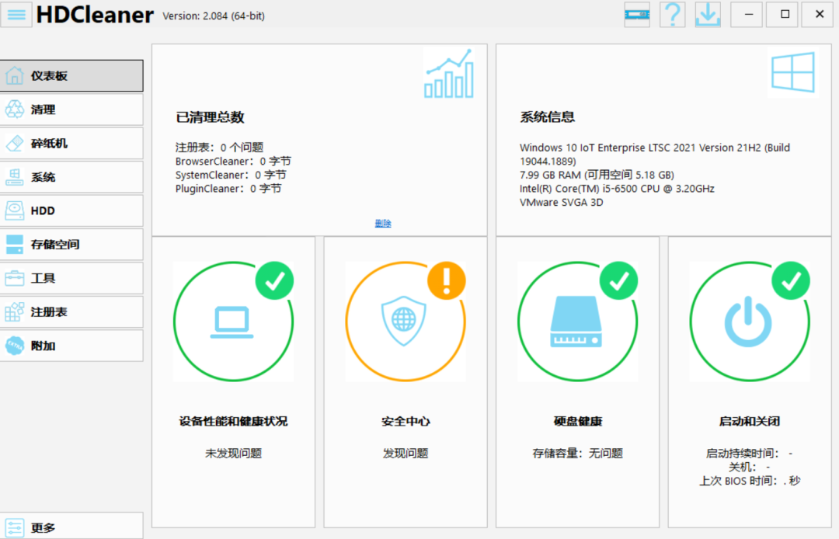The width and height of the screenshot is (839, 539).
Task: Click green checkmark on 启动和关闭 card
Action: (x=791, y=280)
